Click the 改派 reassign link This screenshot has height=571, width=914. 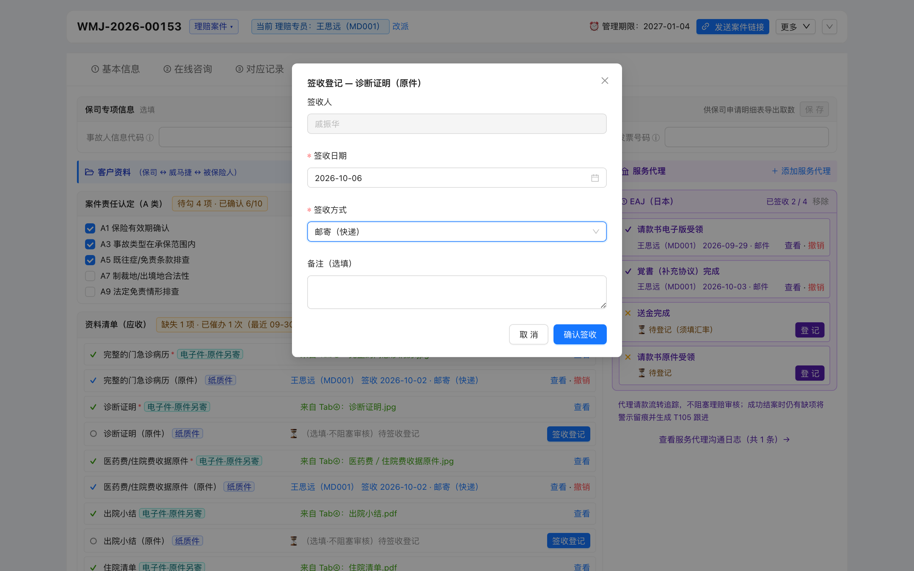(400, 26)
